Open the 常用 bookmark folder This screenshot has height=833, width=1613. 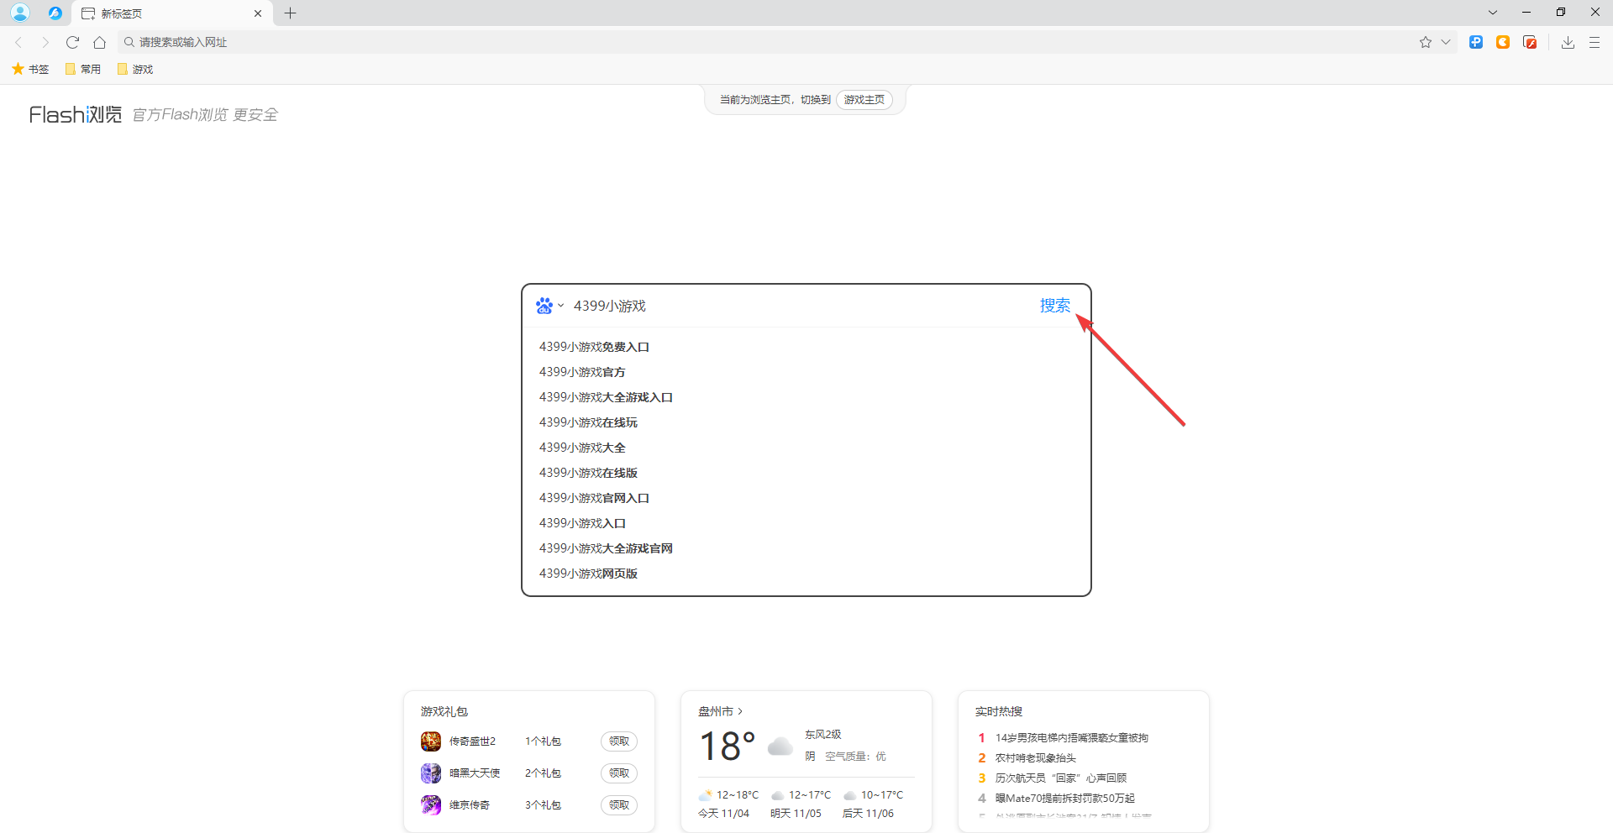coord(83,69)
